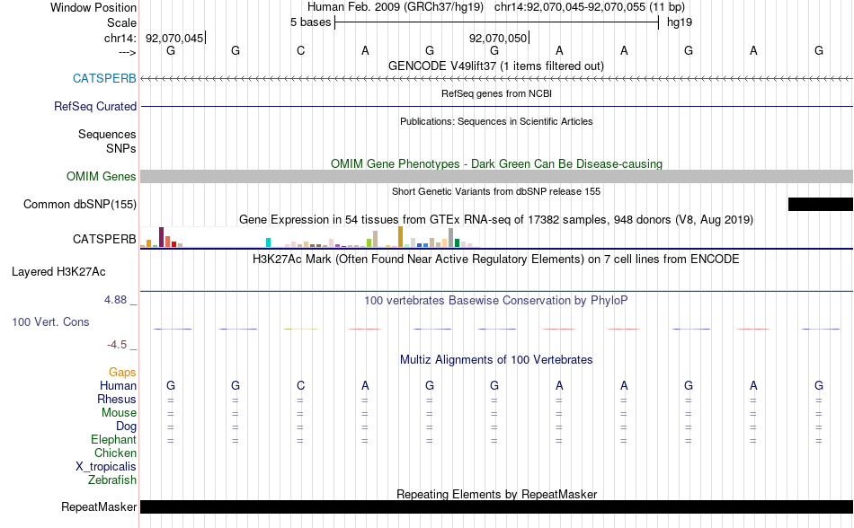Click the tall golden GTEx expression bar

400,236
